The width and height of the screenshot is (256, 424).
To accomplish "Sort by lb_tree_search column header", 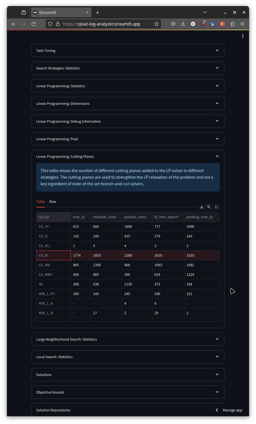I will 168,217.
